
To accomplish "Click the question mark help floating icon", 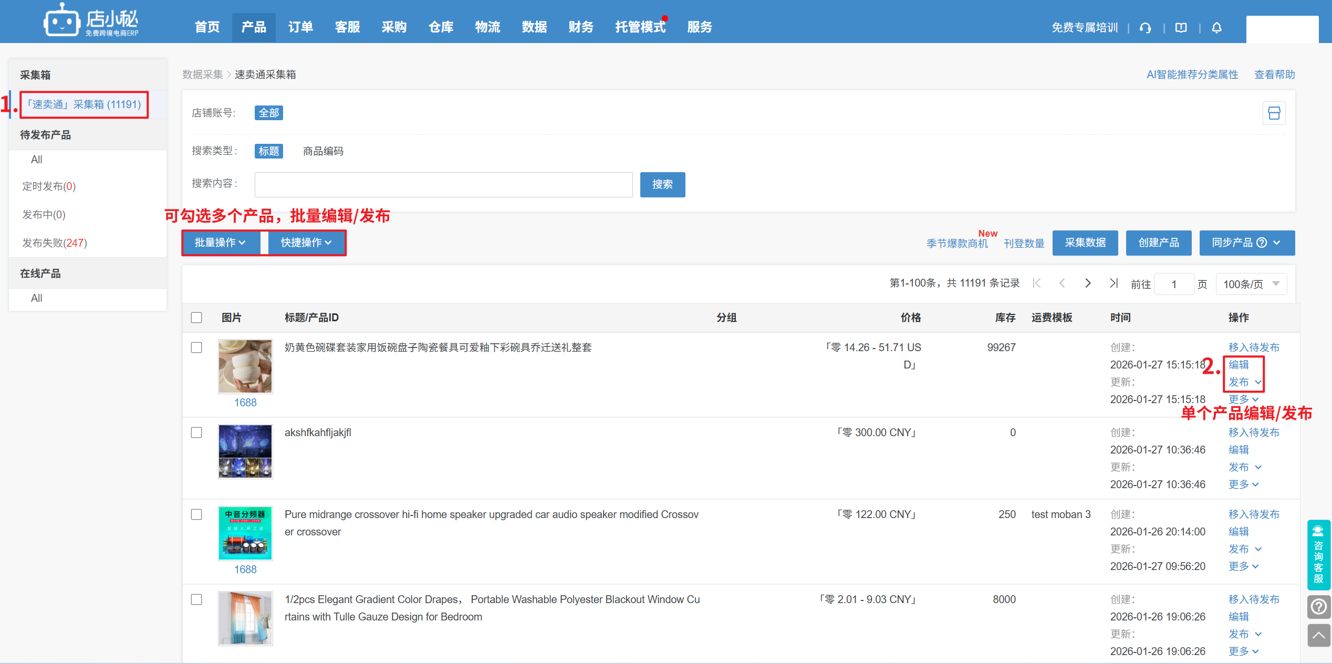I will point(1318,607).
